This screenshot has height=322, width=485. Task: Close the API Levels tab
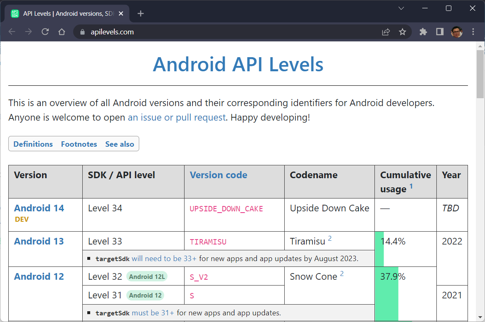point(121,14)
